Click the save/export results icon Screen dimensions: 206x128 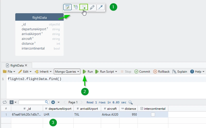click(12, 102)
